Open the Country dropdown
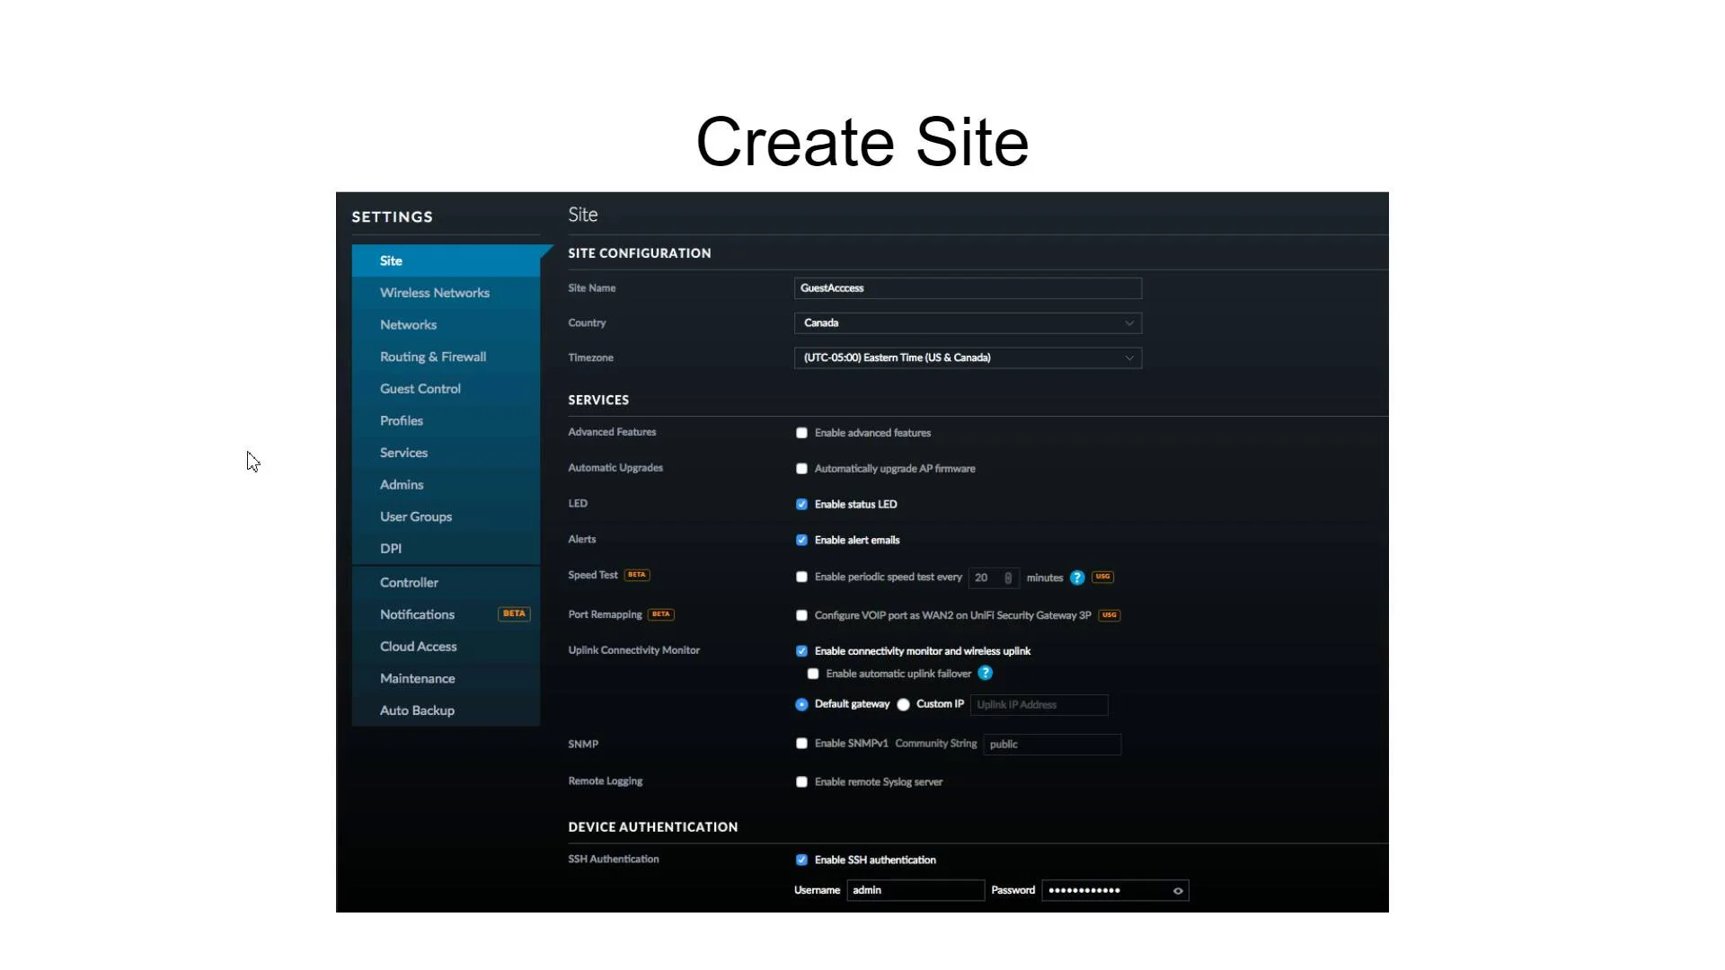Screen dimensions: 1725x970 tap(967, 322)
